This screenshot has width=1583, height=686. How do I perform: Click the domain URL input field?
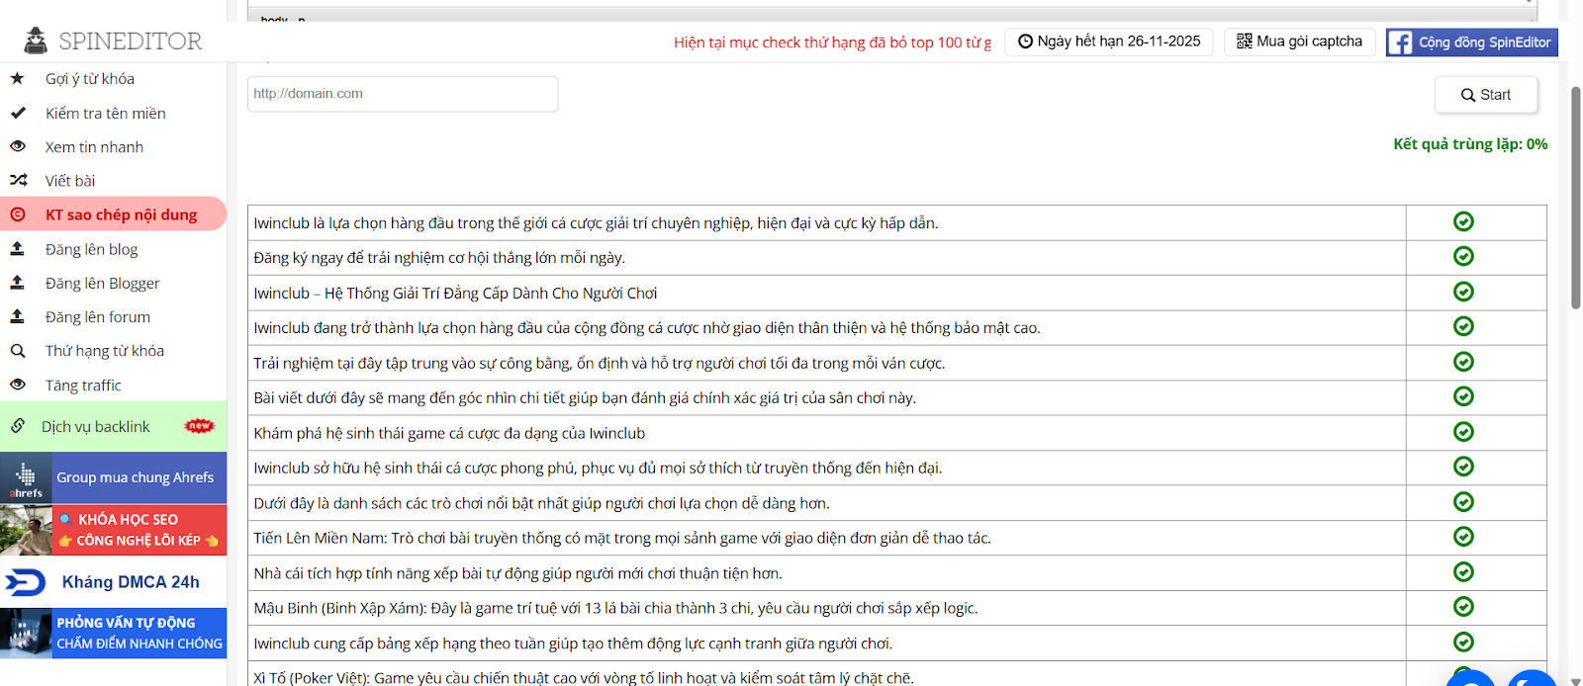point(403,94)
